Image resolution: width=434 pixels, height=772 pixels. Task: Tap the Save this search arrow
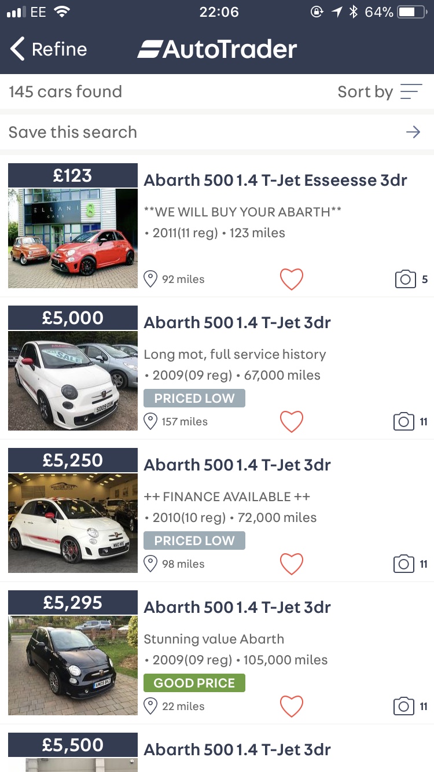[x=413, y=133]
